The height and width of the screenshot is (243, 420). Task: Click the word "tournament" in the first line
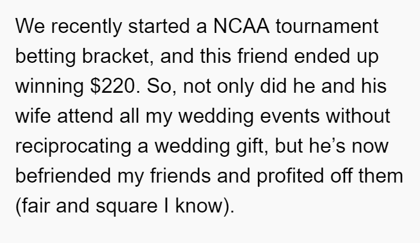point(327,26)
